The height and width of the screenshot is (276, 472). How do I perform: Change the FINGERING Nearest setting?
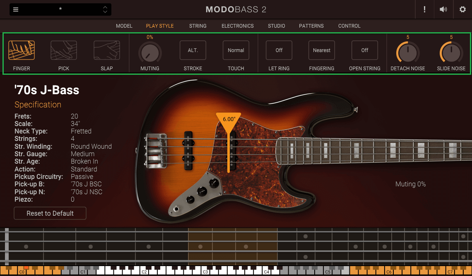321,50
